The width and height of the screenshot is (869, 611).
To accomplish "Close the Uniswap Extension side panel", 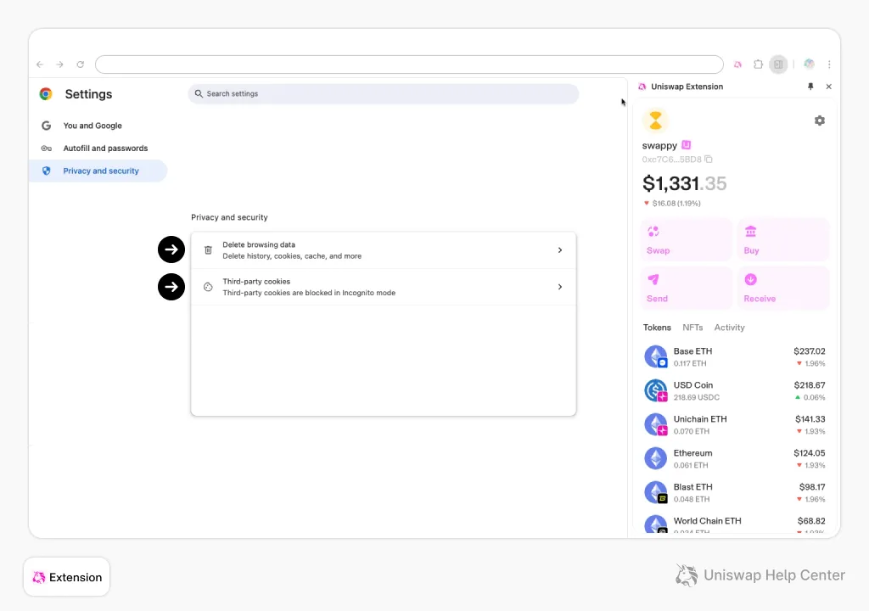I will [828, 87].
